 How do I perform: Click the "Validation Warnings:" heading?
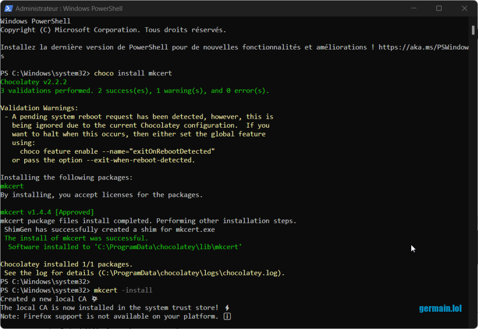pyautogui.click(x=39, y=108)
